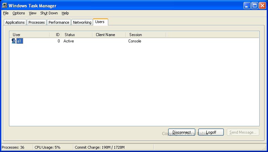This screenshot has width=268, height=152.
Task: Click the Console session cell
Action: (135, 41)
